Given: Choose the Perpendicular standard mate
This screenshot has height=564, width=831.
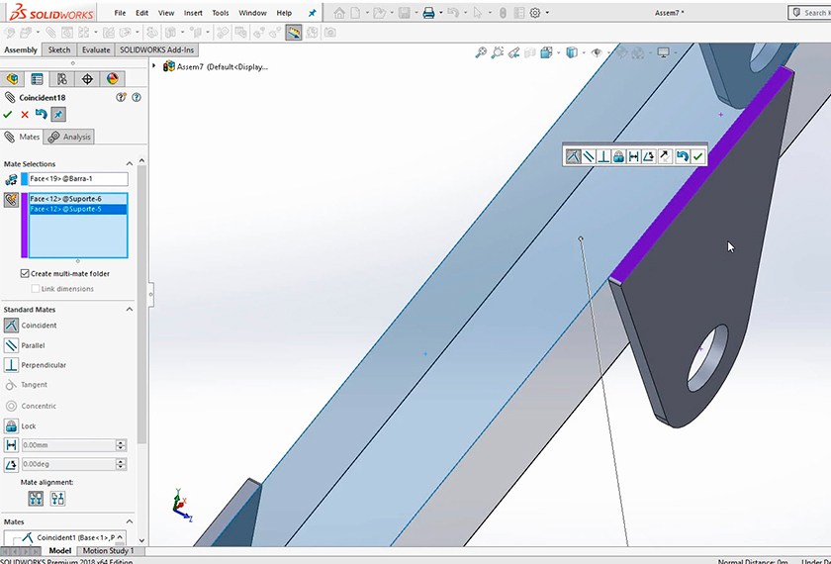Looking at the screenshot, I should point(12,365).
